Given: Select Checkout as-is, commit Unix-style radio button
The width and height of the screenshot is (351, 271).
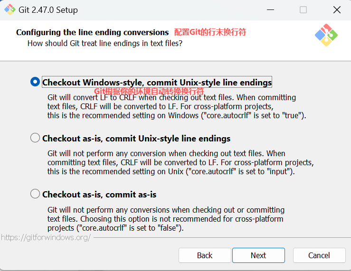Looking at the screenshot, I should click(x=35, y=138).
